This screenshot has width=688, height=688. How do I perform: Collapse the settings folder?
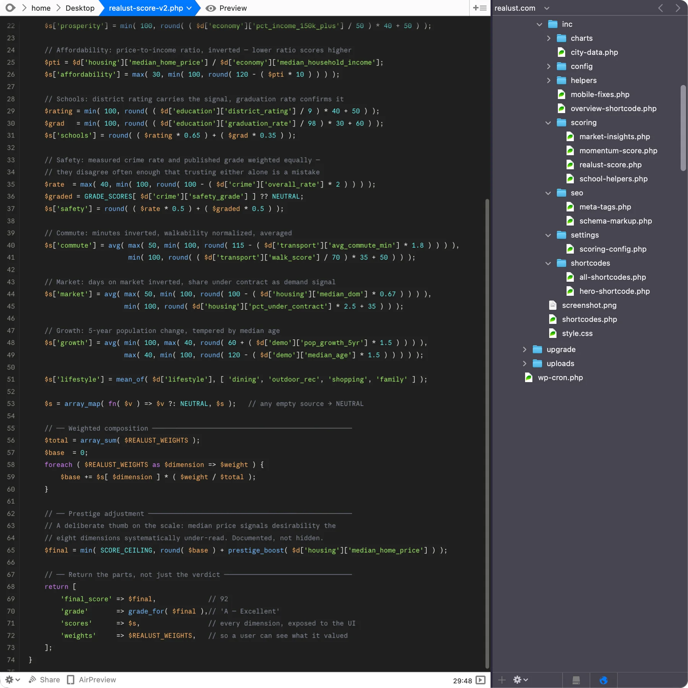548,235
